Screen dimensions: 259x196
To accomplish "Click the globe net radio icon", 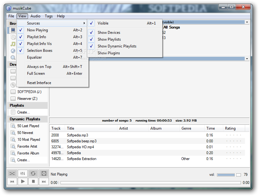I will [13, 51].
